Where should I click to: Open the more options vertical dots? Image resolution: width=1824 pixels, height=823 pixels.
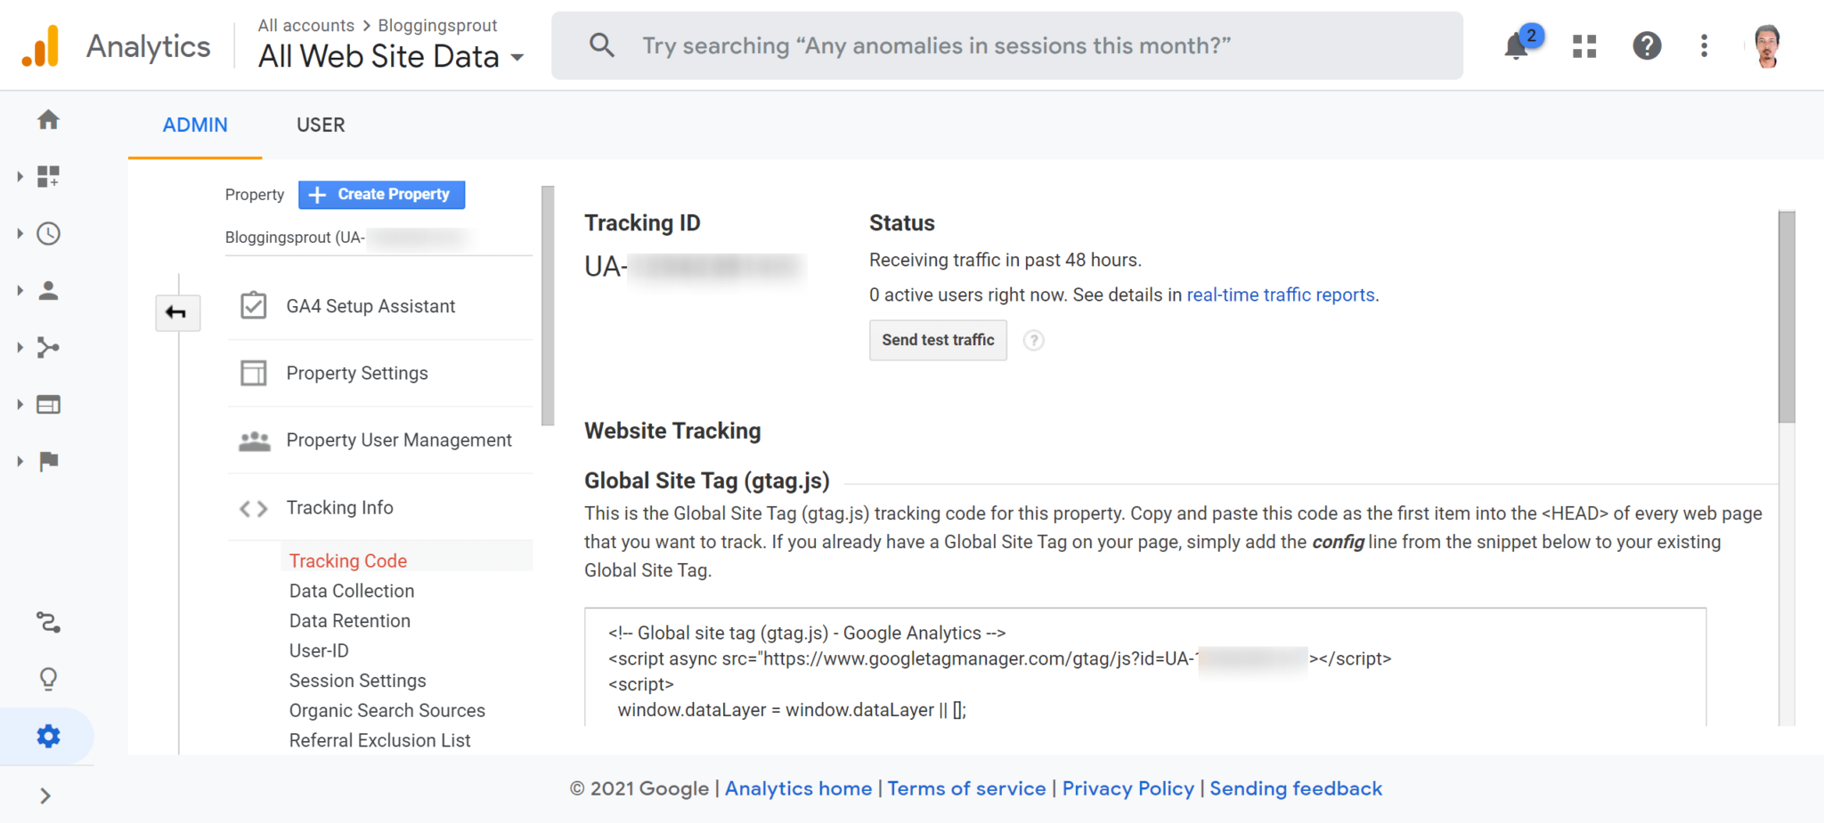click(1704, 45)
